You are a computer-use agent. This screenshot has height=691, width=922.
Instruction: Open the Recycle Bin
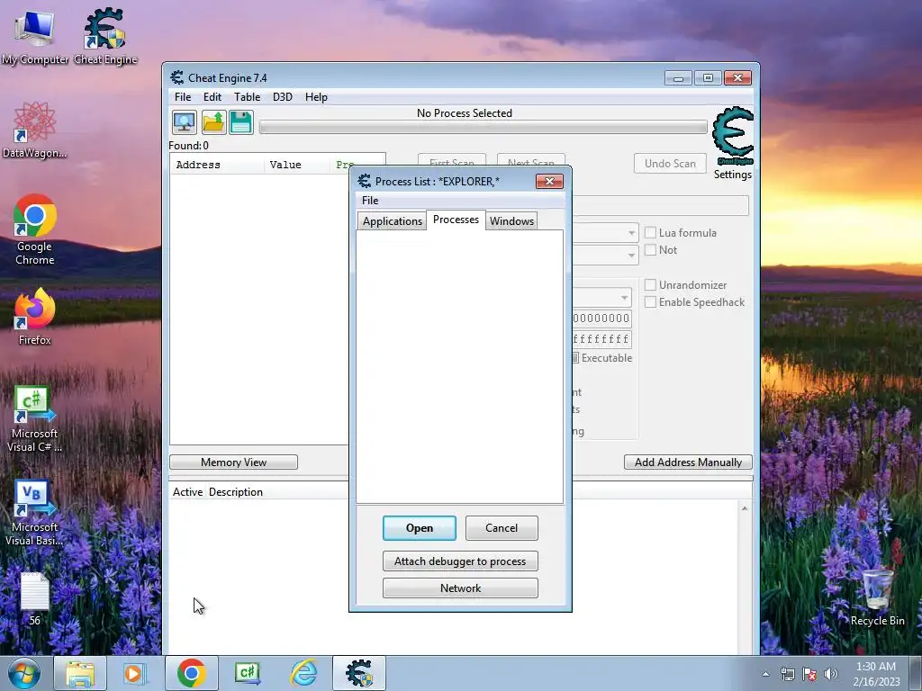tap(877, 597)
